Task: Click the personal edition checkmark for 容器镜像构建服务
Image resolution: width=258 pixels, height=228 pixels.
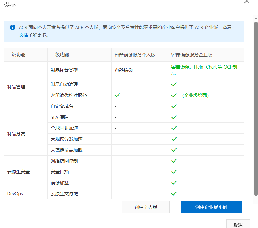Action: tap(117, 96)
